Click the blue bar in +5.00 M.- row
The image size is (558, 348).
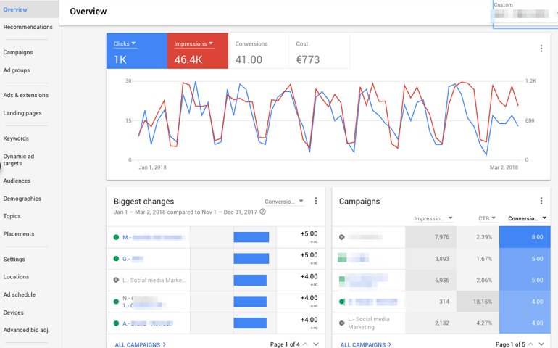pos(251,237)
